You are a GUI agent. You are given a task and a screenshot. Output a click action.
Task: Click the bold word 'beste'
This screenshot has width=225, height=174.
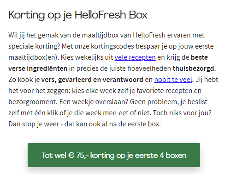point(199,57)
